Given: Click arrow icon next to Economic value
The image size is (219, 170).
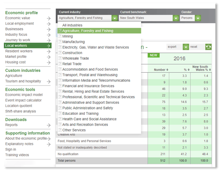Looking at the screenshot, I should (49, 18).
